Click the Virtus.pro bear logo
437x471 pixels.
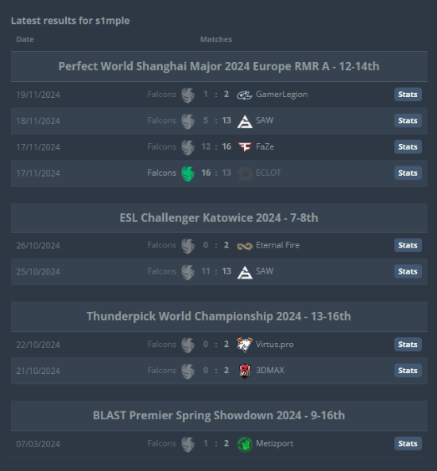[x=245, y=344]
